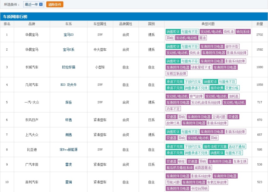
Task: Click the 中大型车 cell in the 宝马5系 row
Action: point(100,50)
